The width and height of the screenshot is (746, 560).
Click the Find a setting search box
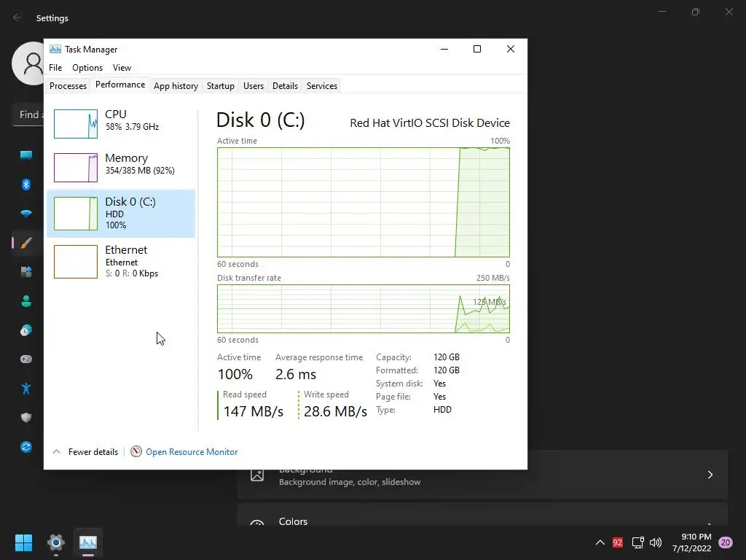click(x=28, y=114)
